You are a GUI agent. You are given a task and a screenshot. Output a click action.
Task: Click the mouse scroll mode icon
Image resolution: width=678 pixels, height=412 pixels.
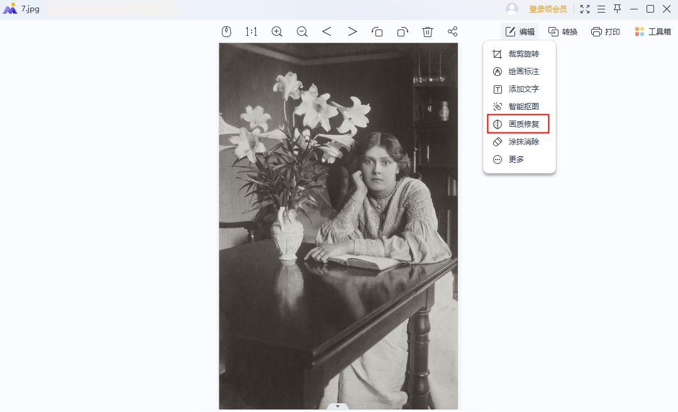click(226, 31)
